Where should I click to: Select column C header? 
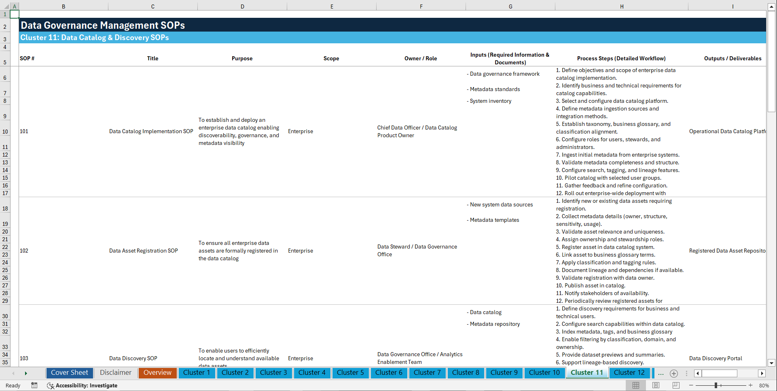pos(153,6)
